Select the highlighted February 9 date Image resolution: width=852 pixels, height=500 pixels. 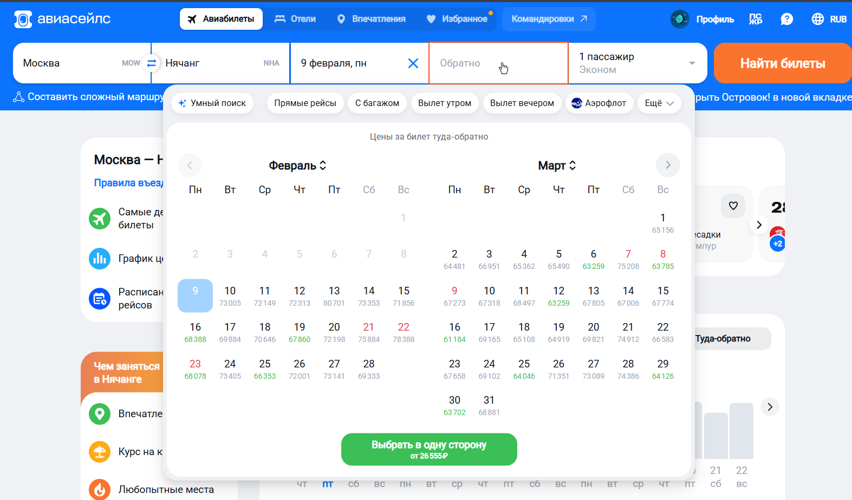coord(196,296)
